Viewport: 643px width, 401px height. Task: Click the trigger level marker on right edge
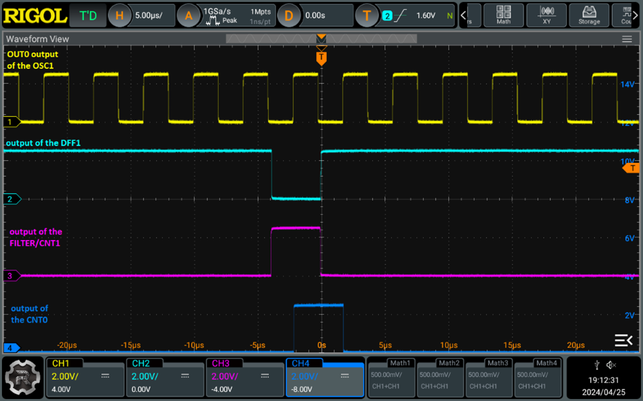(631, 168)
